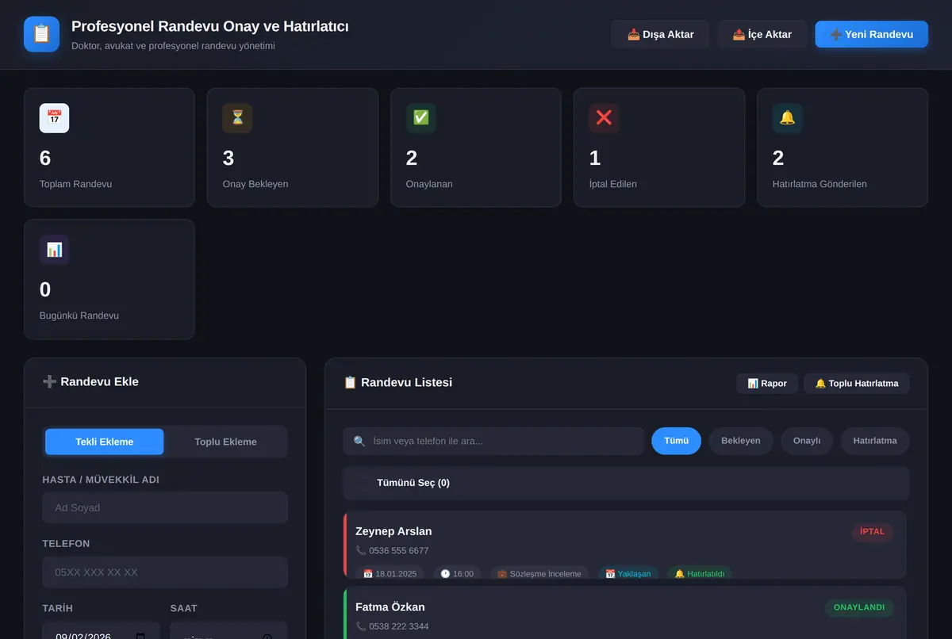Switch to Toplu Ekleme tab
Viewport: 952px width, 639px height.
point(225,442)
